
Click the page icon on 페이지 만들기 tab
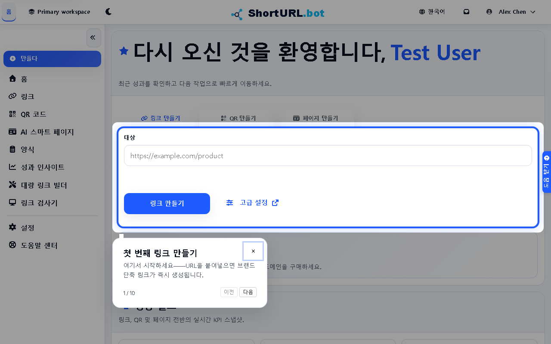click(296, 118)
